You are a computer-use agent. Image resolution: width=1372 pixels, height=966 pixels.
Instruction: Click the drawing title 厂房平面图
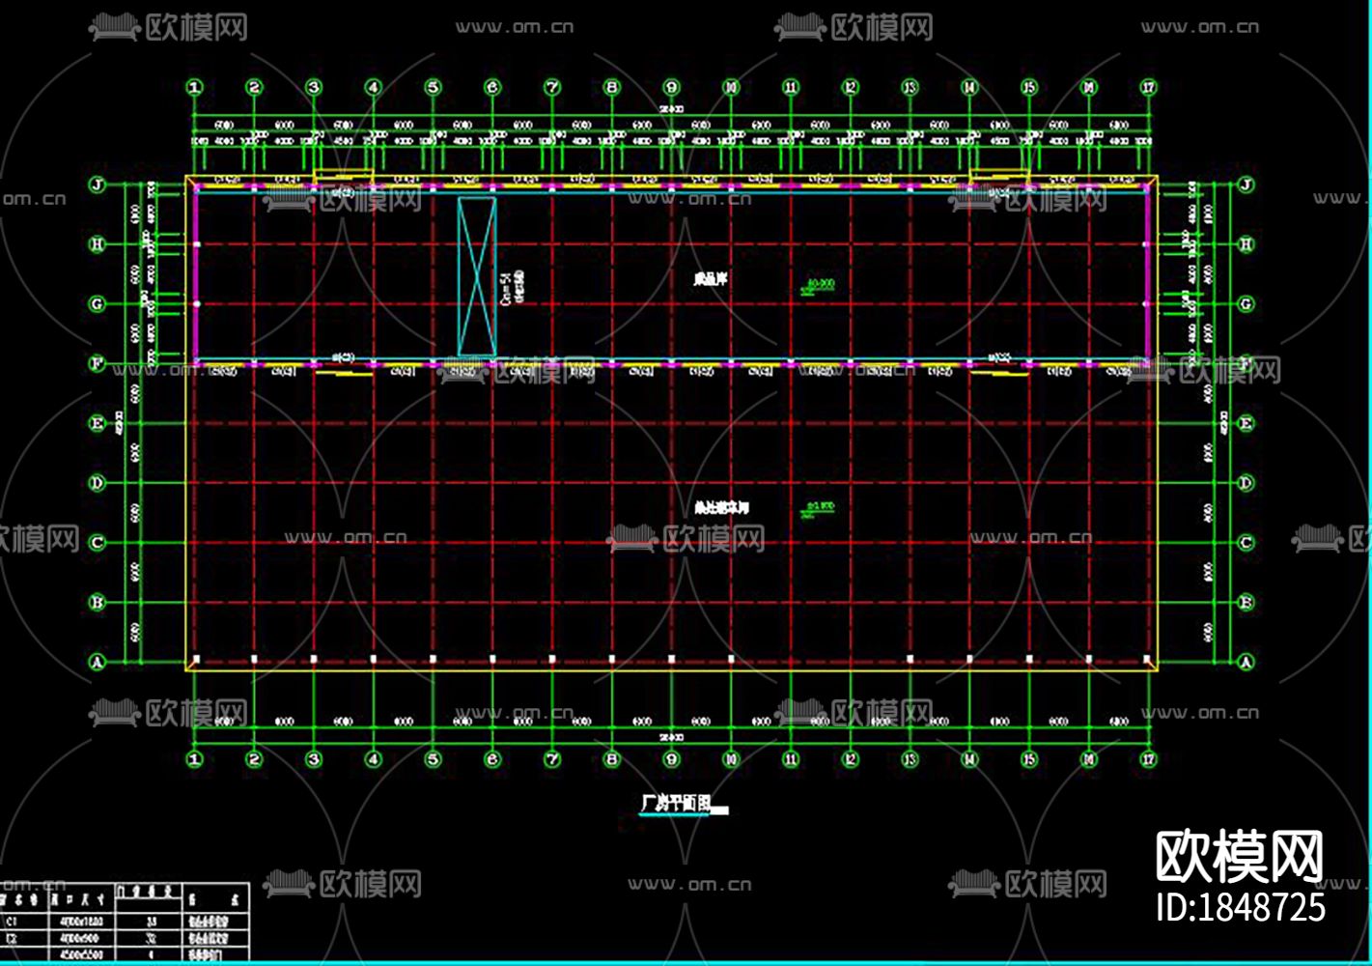click(677, 803)
